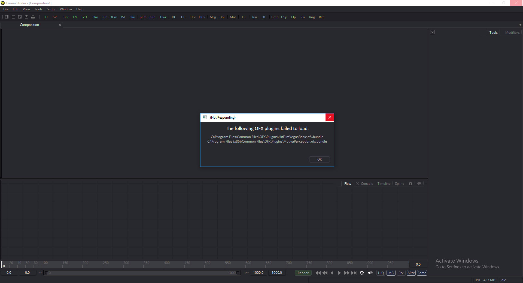
Task: Switch to the Tools tab
Action: 493,33
